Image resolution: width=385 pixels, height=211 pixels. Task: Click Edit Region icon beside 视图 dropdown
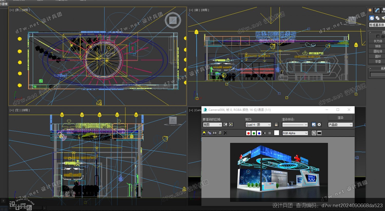click(225, 124)
